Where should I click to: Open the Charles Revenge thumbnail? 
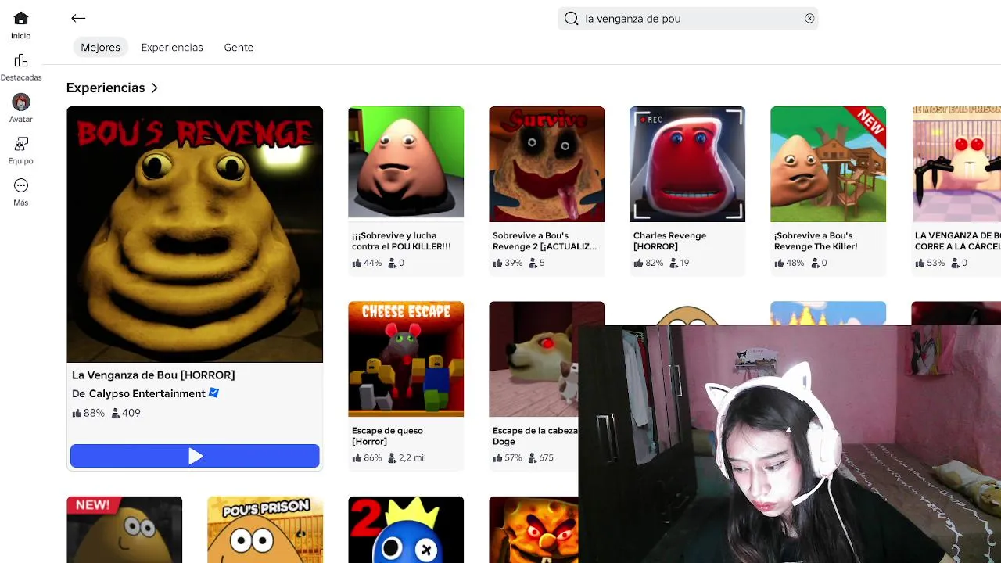coord(687,164)
